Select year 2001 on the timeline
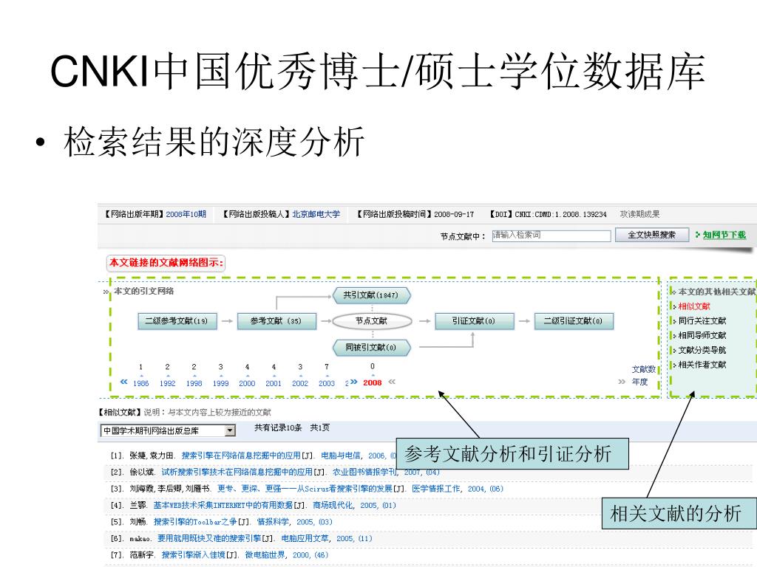The width and height of the screenshot is (757, 567). [x=274, y=383]
